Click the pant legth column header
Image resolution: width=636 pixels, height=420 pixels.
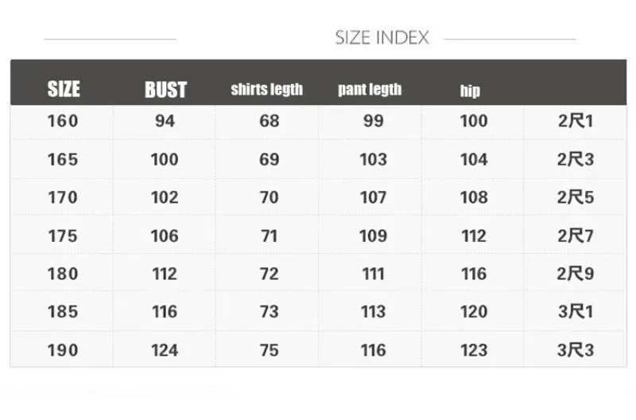tap(370, 89)
